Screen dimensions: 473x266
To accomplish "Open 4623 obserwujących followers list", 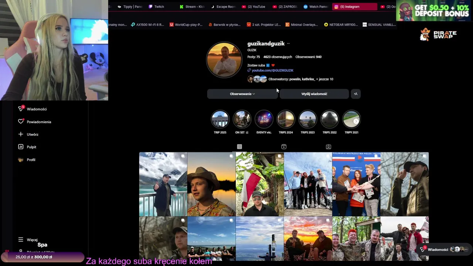I will point(278,57).
